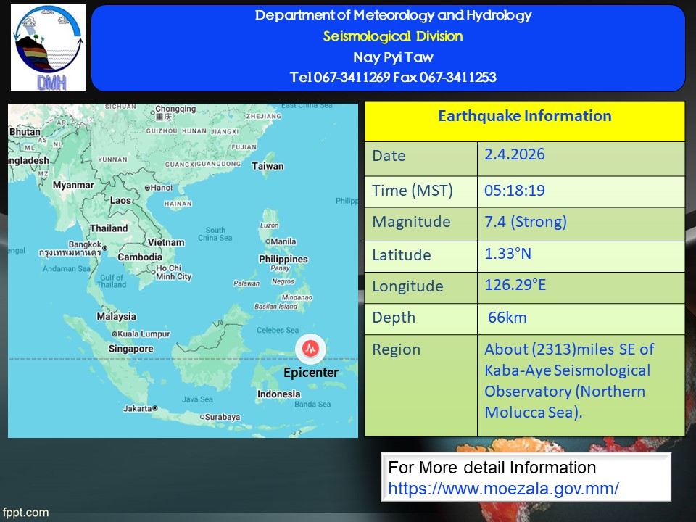Viewport: 696px width, 522px height.
Task: Click the Manila city marker on map
Action: tap(268, 241)
